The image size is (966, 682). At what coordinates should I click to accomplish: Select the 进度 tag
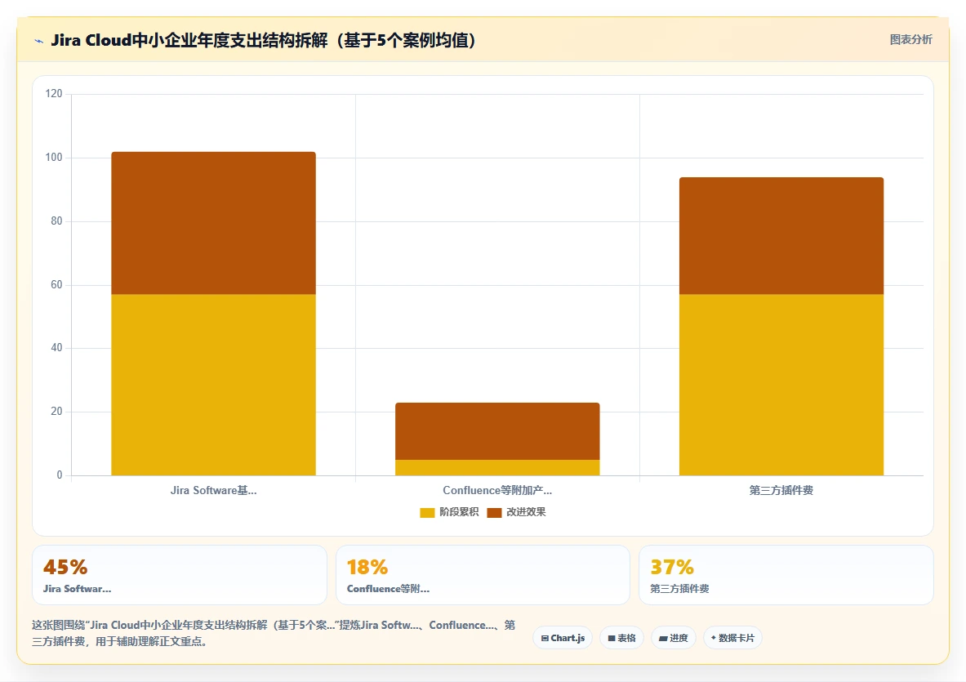pyautogui.click(x=674, y=638)
